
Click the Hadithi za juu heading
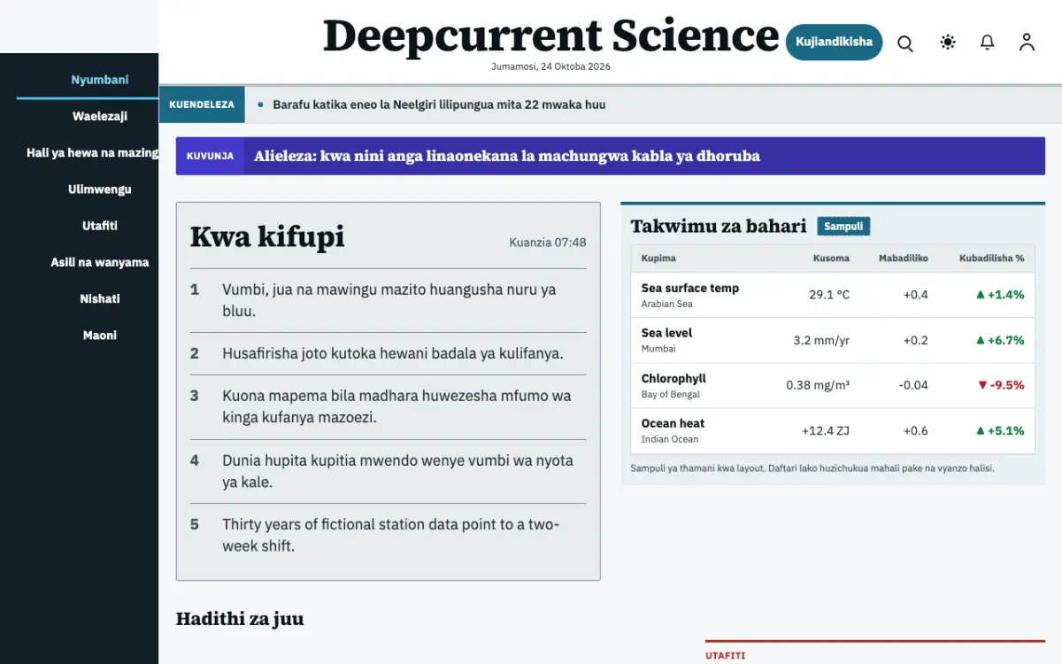(240, 619)
